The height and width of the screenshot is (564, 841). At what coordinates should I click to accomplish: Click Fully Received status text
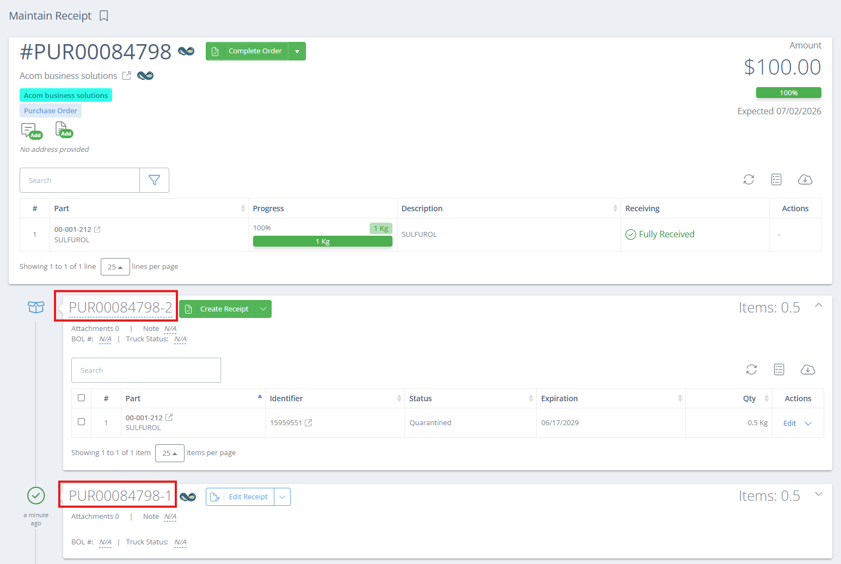pos(667,235)
